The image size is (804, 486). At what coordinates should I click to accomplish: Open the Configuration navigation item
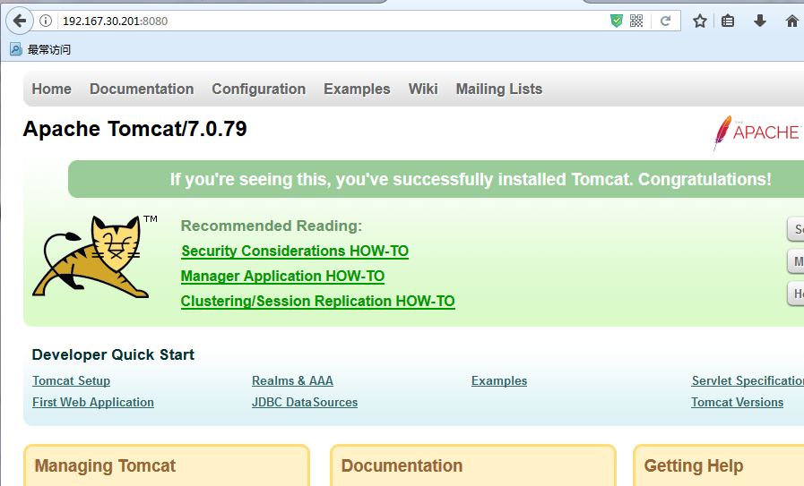[258, 90]
